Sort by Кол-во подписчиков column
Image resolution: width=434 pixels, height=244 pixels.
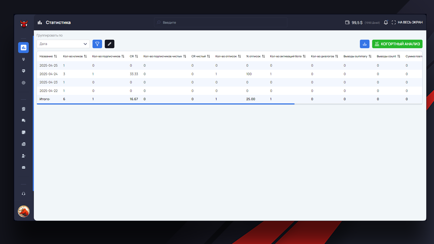(108, 56)
